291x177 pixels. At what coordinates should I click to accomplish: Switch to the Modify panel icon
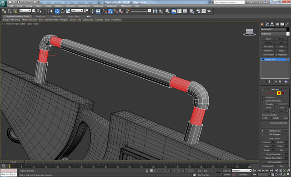[x=267, y=24]
